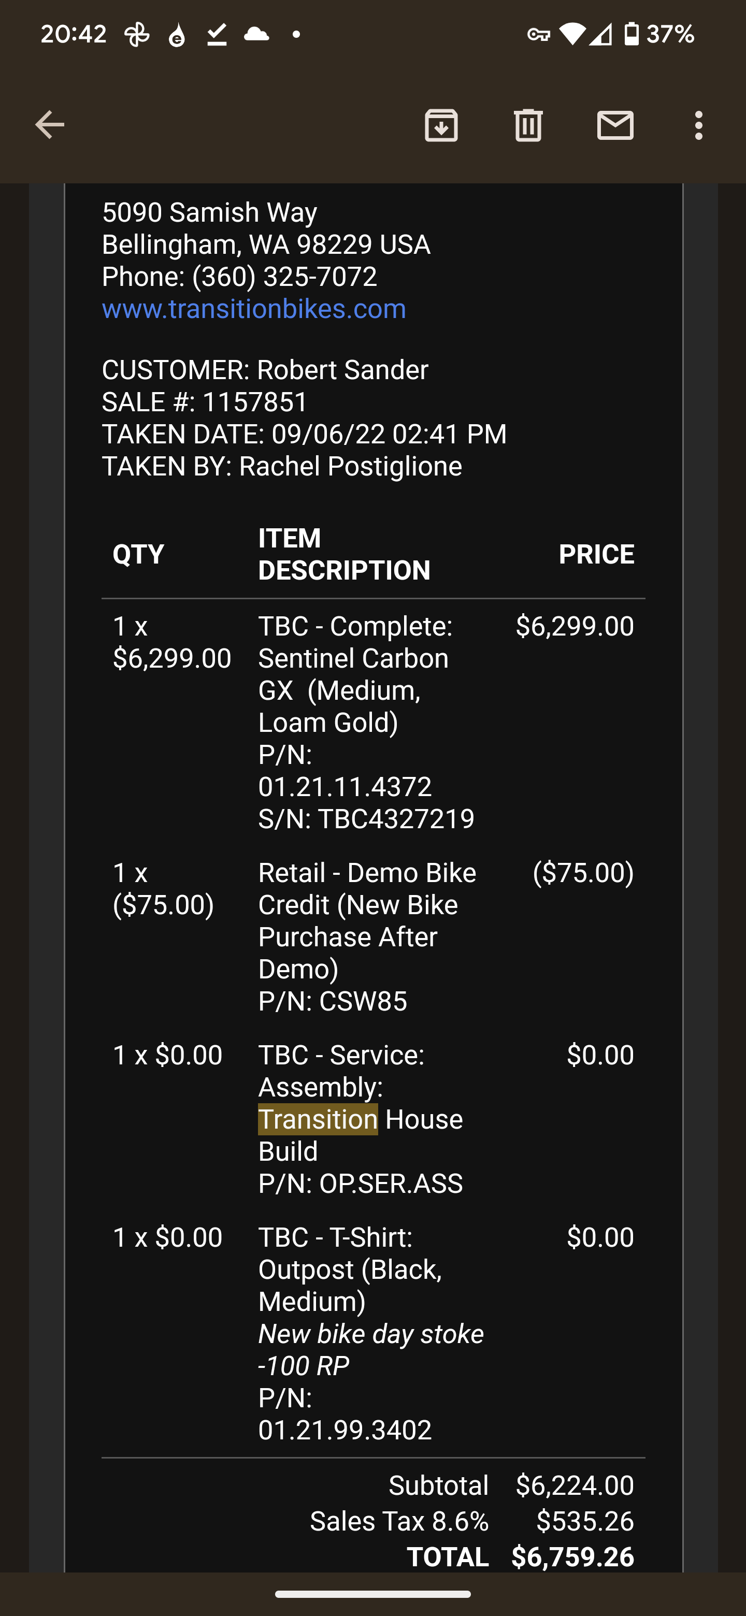Tap the Wi-Fi status icon
The width and height of the screenshot is (746, 1616).
571,34
